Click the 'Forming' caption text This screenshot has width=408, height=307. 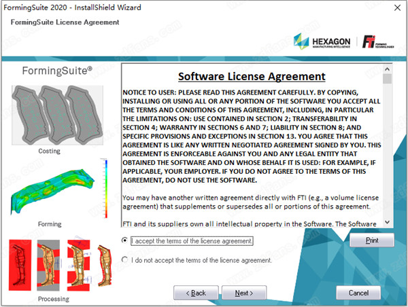50,224
